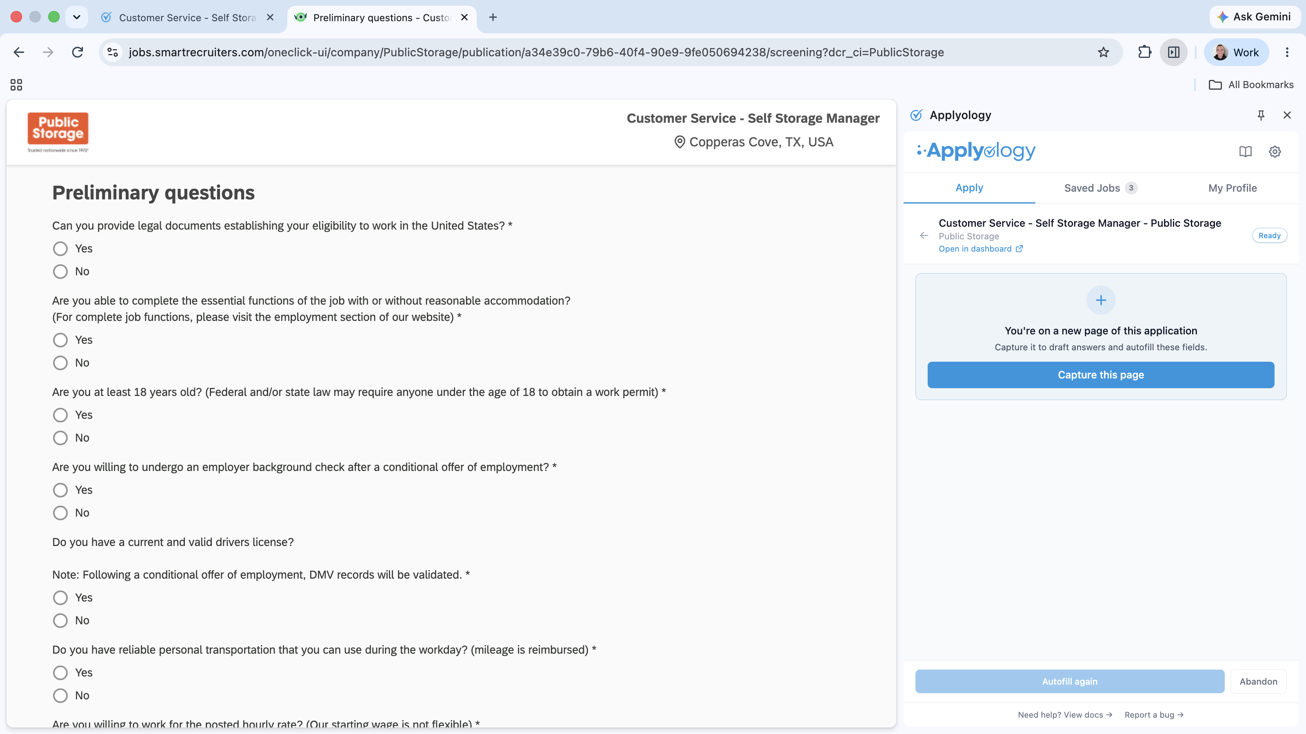The image size is (1306, 734).
Task: Click the Abandon button
Action: click(x=1258, y=681)
